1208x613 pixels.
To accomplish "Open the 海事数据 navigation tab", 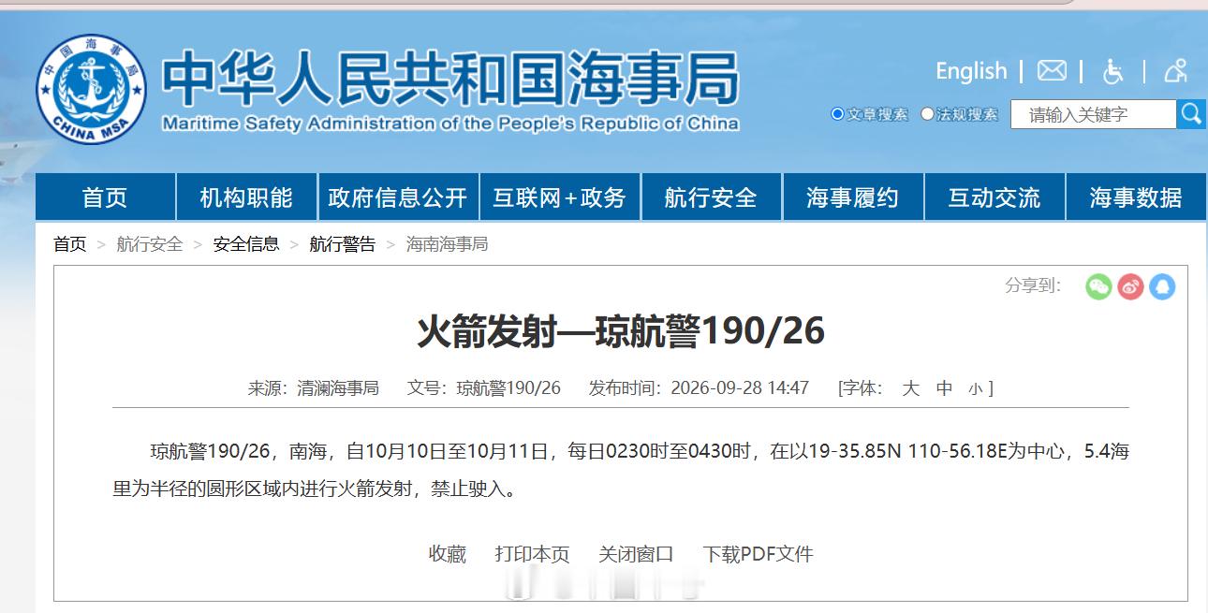I will [x=1136, y=197].
